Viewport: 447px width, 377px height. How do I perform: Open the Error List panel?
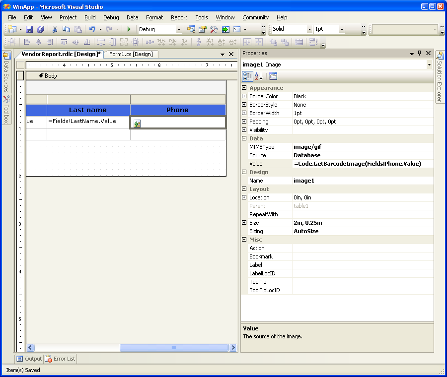(61, 359)
